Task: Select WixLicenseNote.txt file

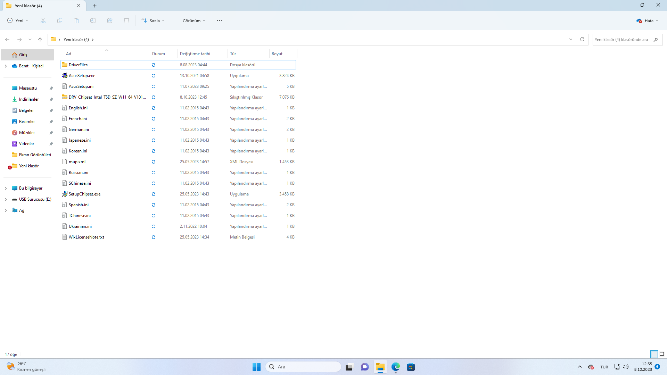Action: coord(178,237)
